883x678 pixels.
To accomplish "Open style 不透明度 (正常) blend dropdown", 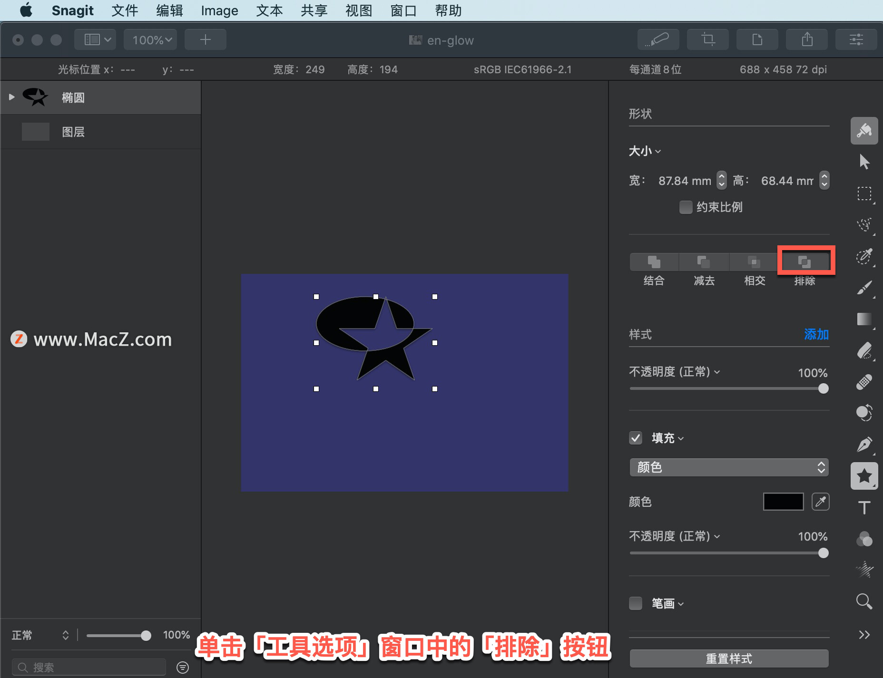I will (x=675, y=372).
